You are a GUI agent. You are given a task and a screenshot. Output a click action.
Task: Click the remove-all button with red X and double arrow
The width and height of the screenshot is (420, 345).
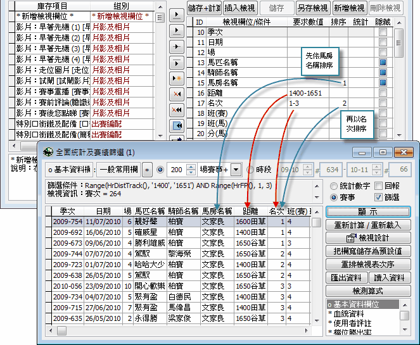[177, 110]
